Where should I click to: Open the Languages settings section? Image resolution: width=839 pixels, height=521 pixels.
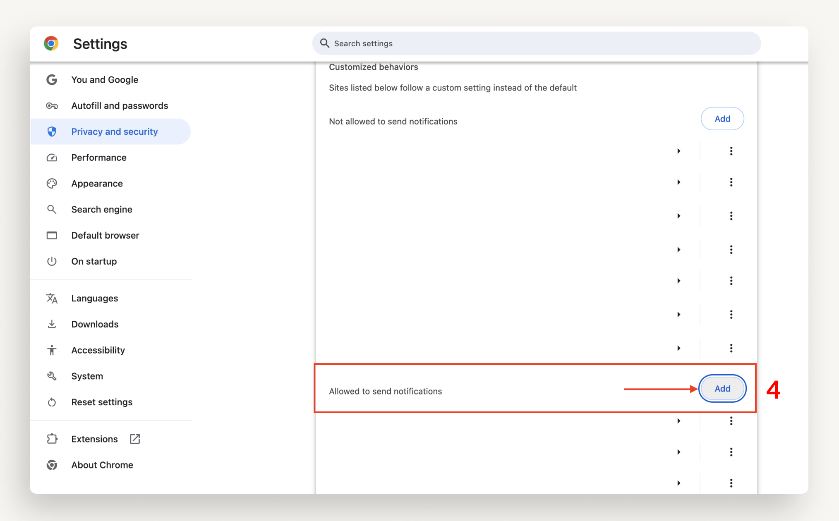pos(94,298)
